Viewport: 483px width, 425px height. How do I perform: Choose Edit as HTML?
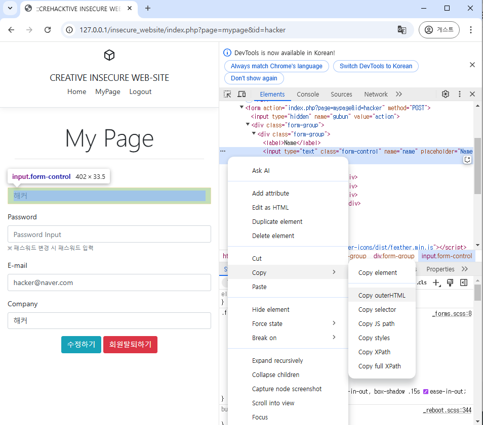pyautogui.click(x=288, y=208)
